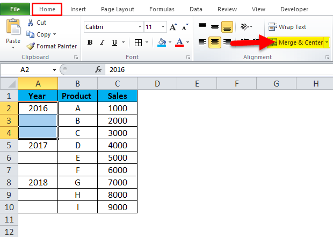
Task: Decrease font size with the Shrink Font icon
Action: (x=185, y=27)
